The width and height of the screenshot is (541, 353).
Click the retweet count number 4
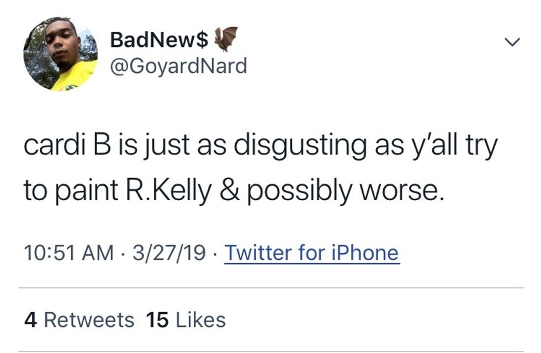click(x=30, y=320)
